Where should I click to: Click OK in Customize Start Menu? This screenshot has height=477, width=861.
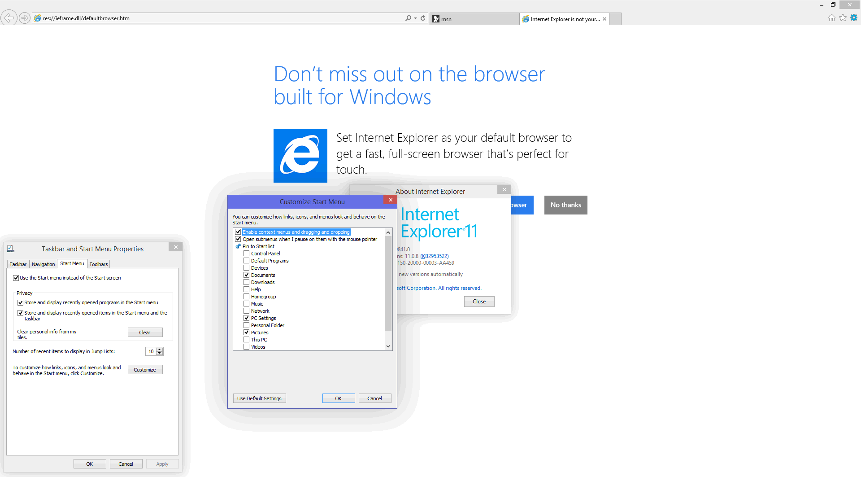point(339,398)
